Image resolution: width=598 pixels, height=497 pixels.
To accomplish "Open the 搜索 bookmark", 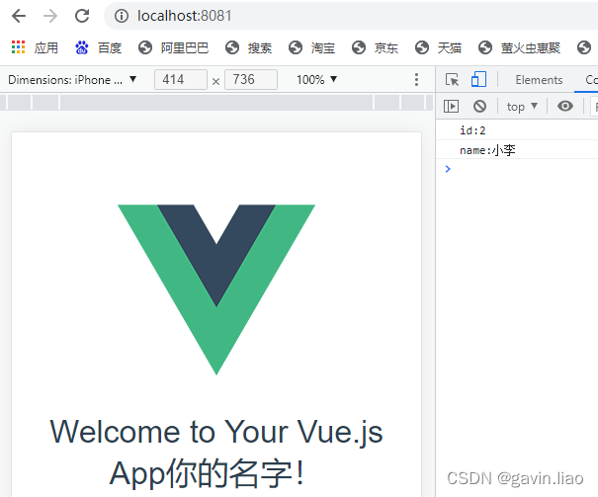I will (249, 47).
